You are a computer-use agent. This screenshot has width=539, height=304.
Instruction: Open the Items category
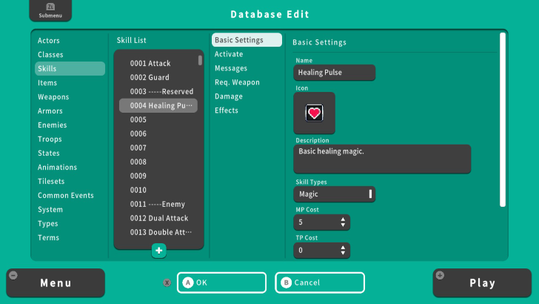(70, 83)
